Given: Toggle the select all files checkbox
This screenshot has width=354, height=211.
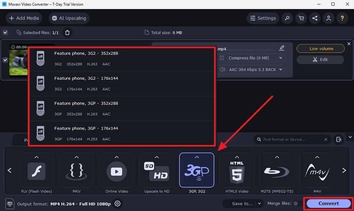Looking at the screenshot, I should (x=5, y=33).
